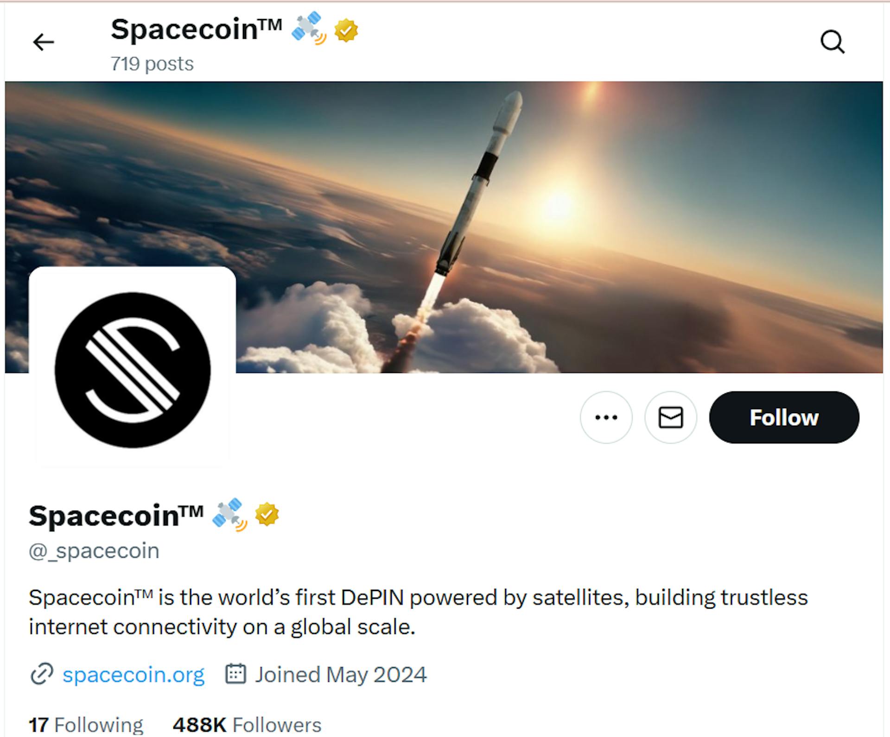Open the 17 Following list
890x737 pixels.
(x=86, y=725)
